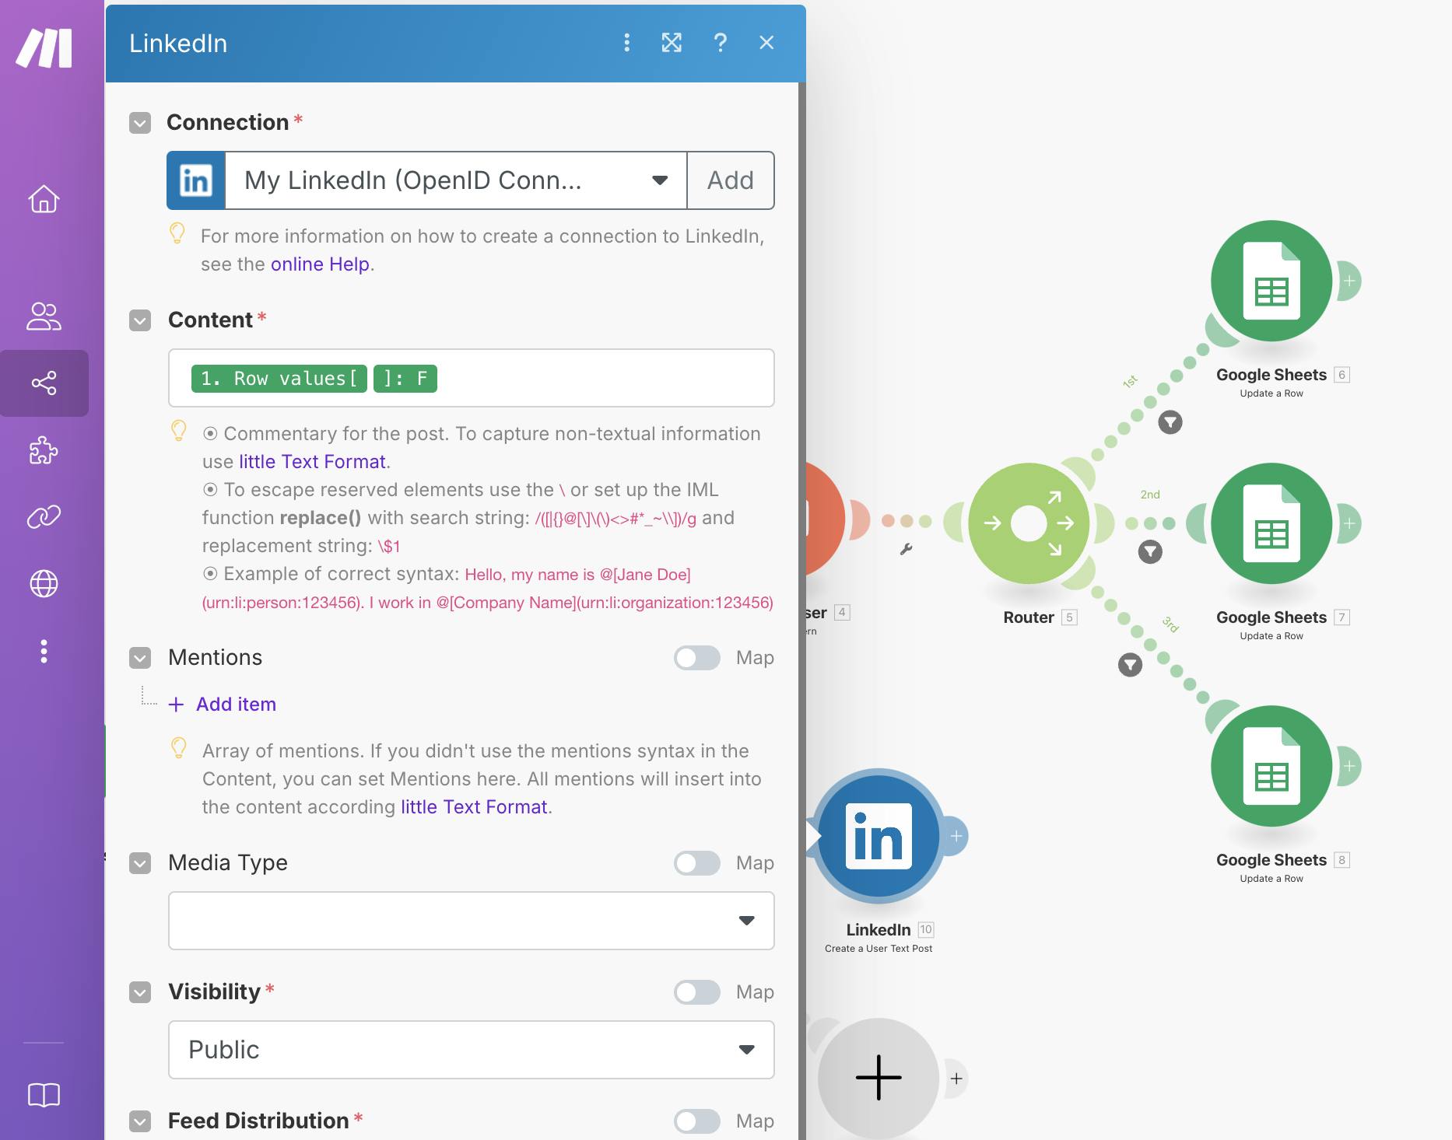Viewport: 1452px width, 1140px height.
Task: Open the LinkedIn panel options menu
Action: click(x=626, y=43)
